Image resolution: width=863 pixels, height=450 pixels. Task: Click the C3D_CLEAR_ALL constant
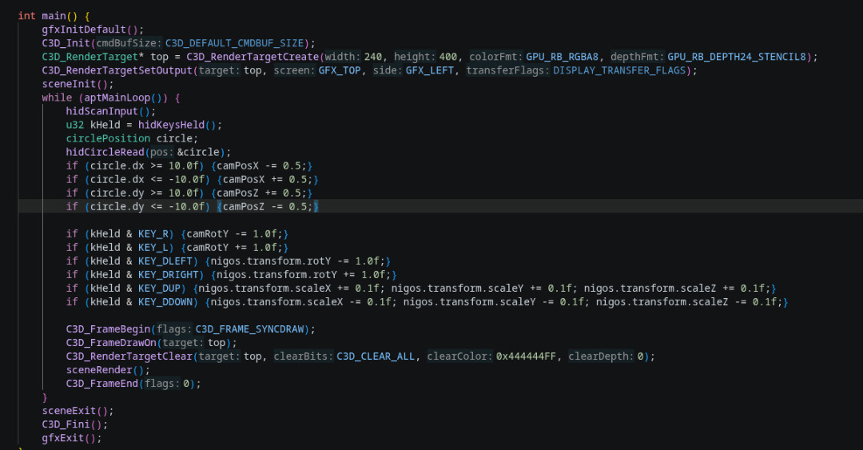tap(376, 356)
